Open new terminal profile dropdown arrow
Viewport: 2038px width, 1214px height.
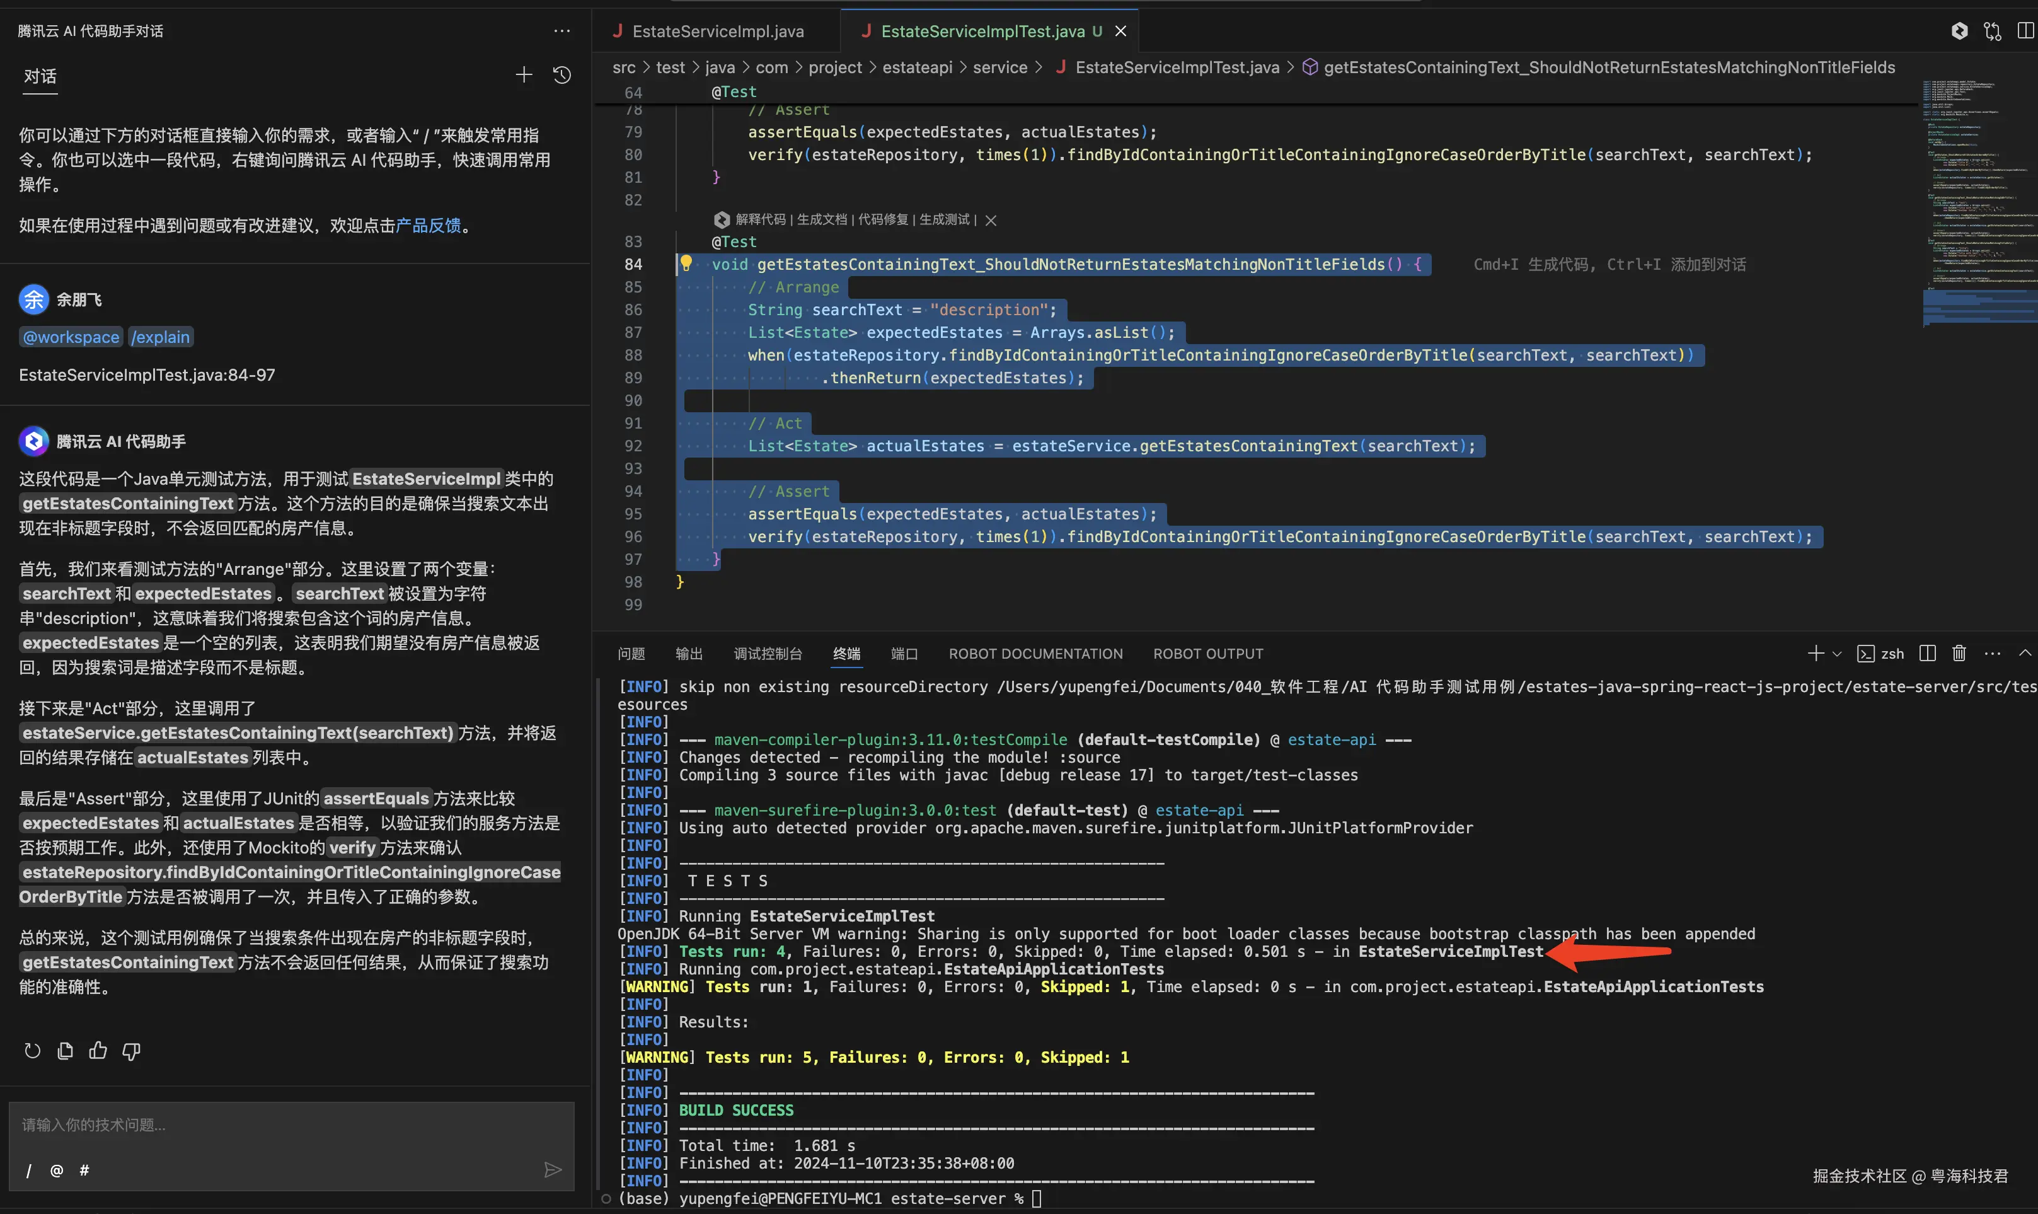(x=1837, y=653)
